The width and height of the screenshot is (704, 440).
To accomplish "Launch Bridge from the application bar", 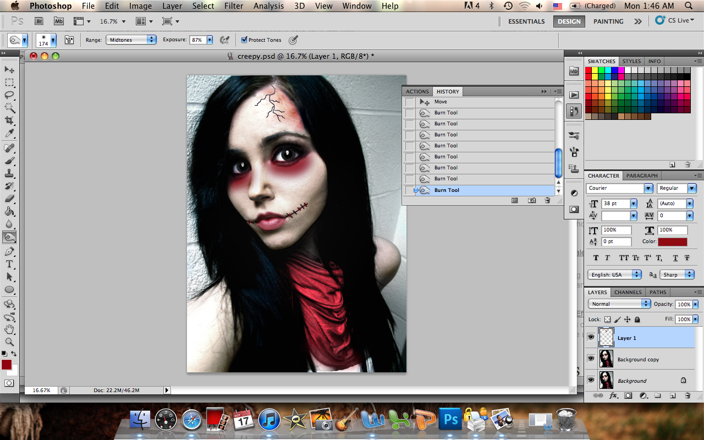I will point(39,21).
